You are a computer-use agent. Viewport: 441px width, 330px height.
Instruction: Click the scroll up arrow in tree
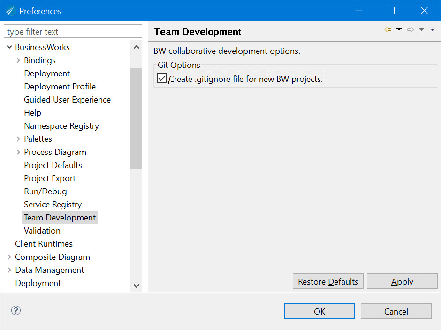coord(136,47)
